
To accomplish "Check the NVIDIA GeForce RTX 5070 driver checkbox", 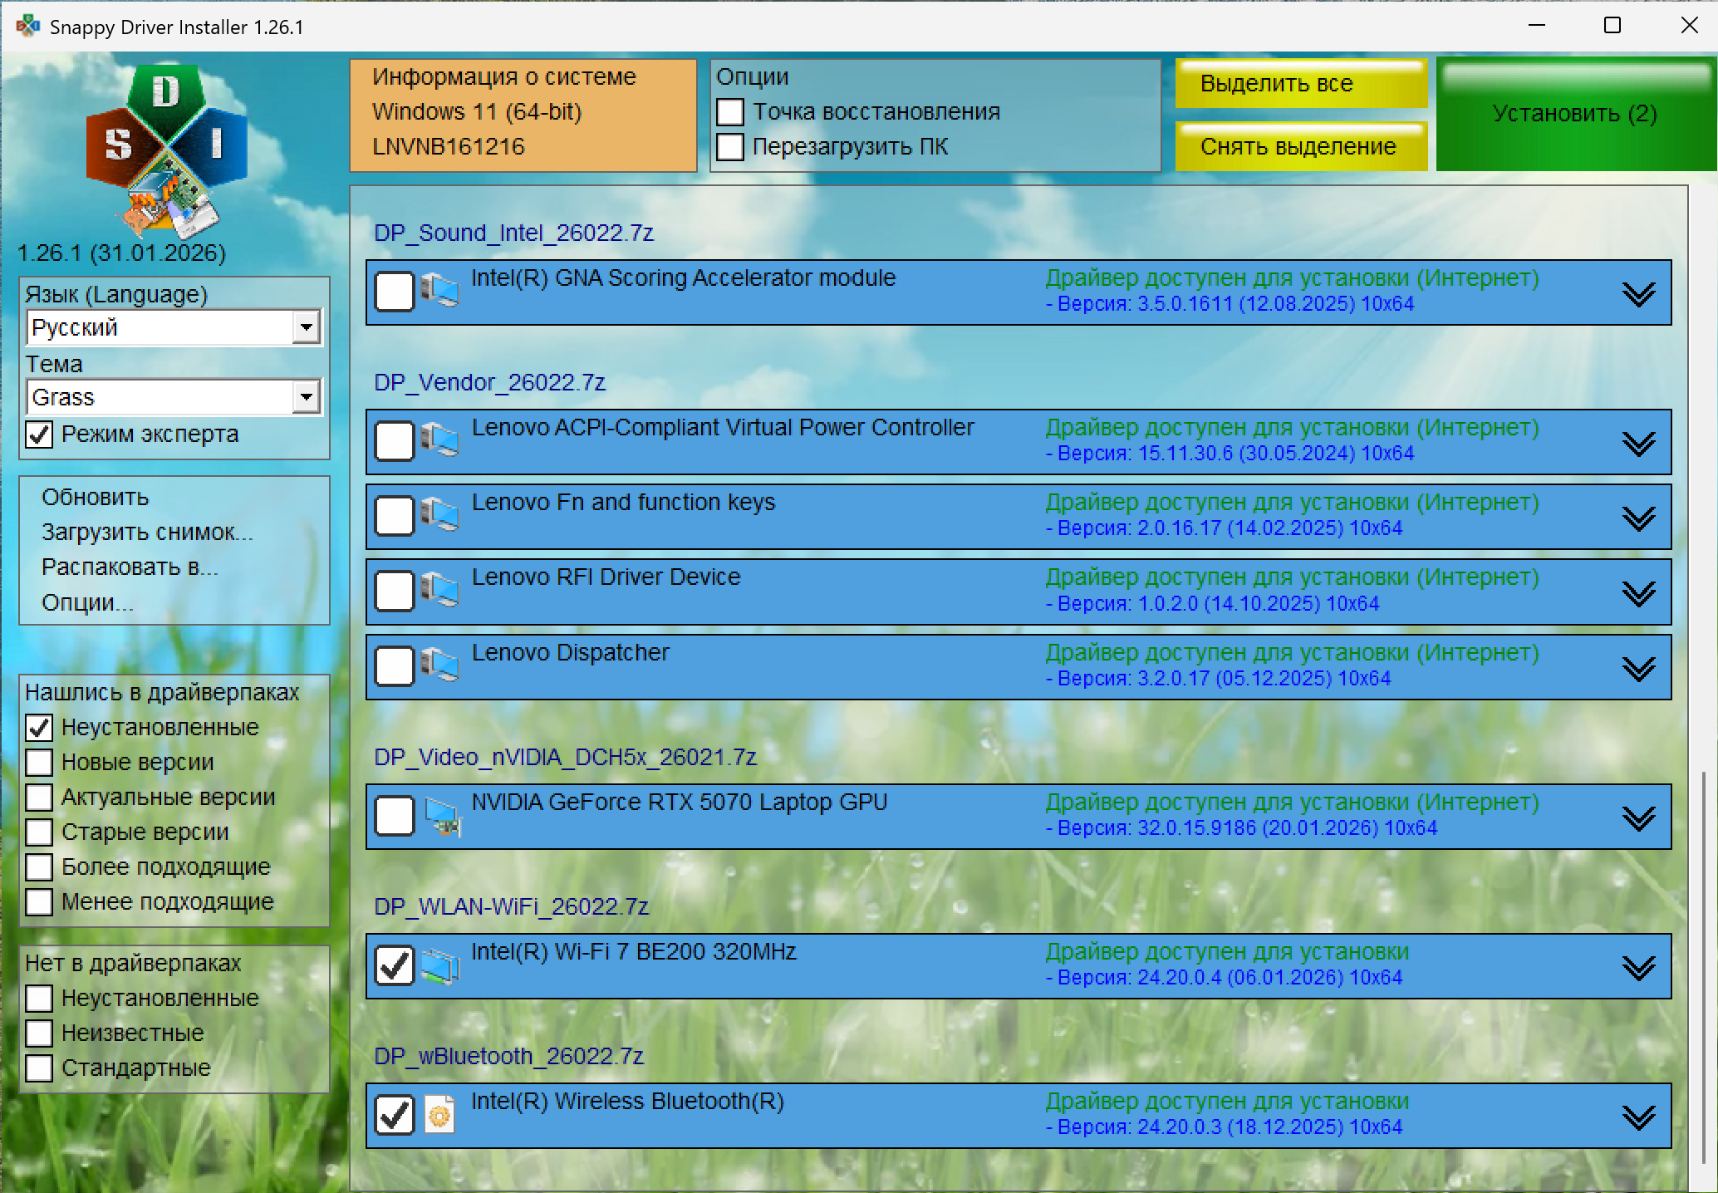I will (395, 816).
